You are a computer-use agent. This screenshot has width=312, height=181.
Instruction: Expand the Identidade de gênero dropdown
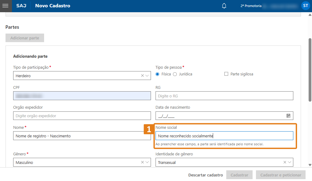290,162
